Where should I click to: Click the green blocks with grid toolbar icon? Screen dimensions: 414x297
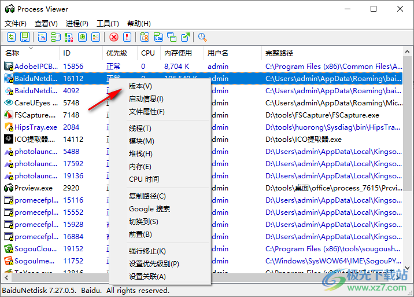(56, 37)
